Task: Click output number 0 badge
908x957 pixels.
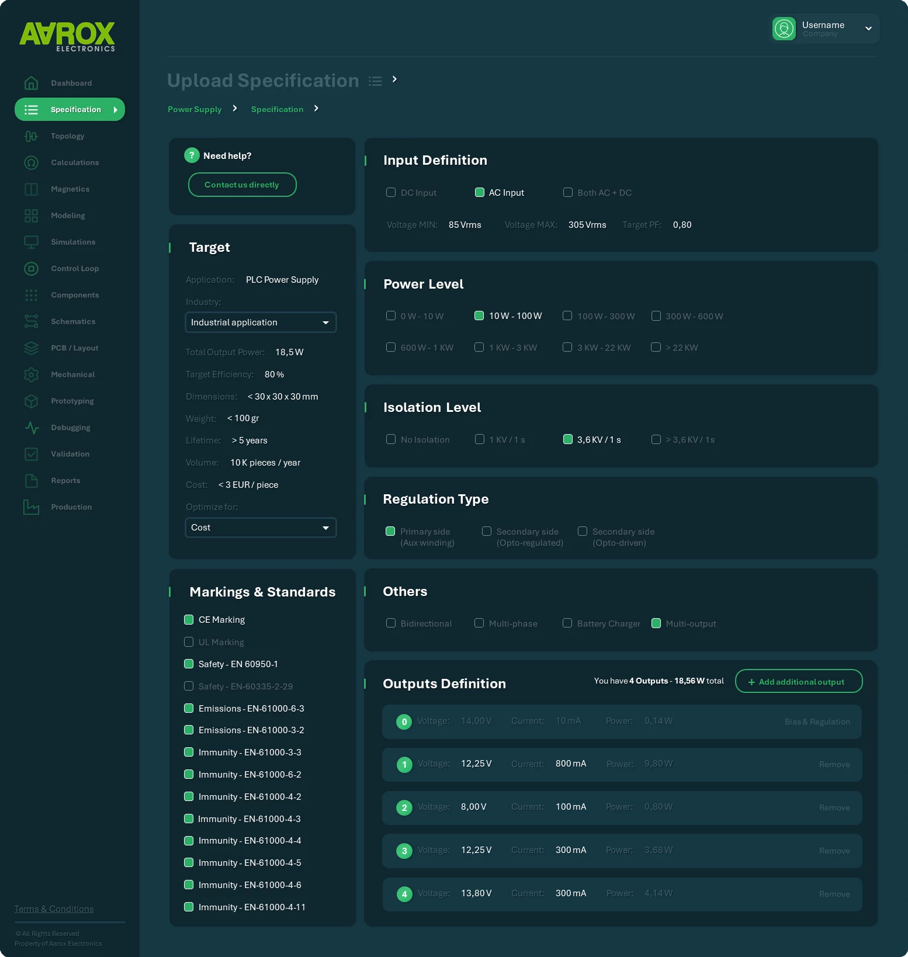Action: 404,722
